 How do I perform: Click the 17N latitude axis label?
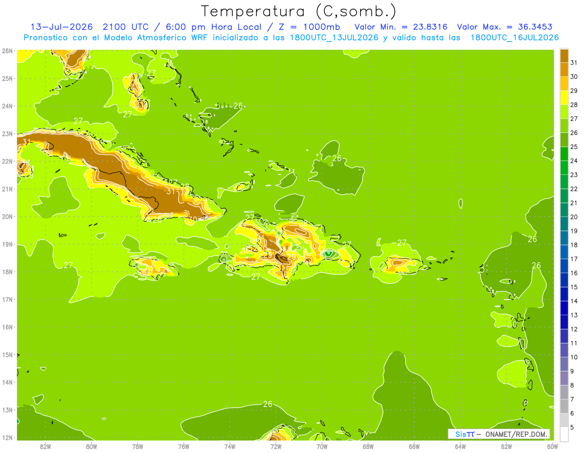pyautogui.click(x=7, y=299)
